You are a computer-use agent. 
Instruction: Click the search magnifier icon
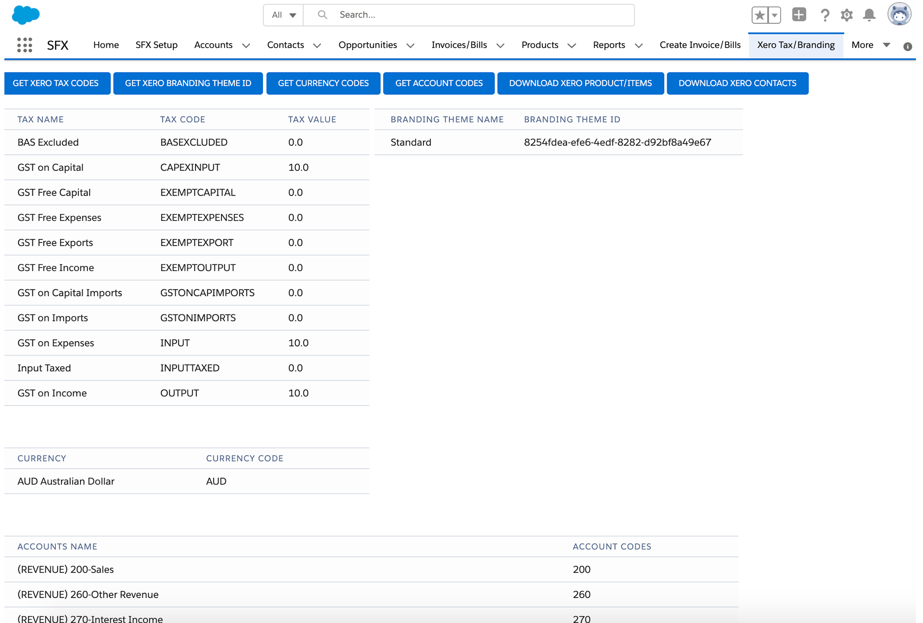[322, 15]
